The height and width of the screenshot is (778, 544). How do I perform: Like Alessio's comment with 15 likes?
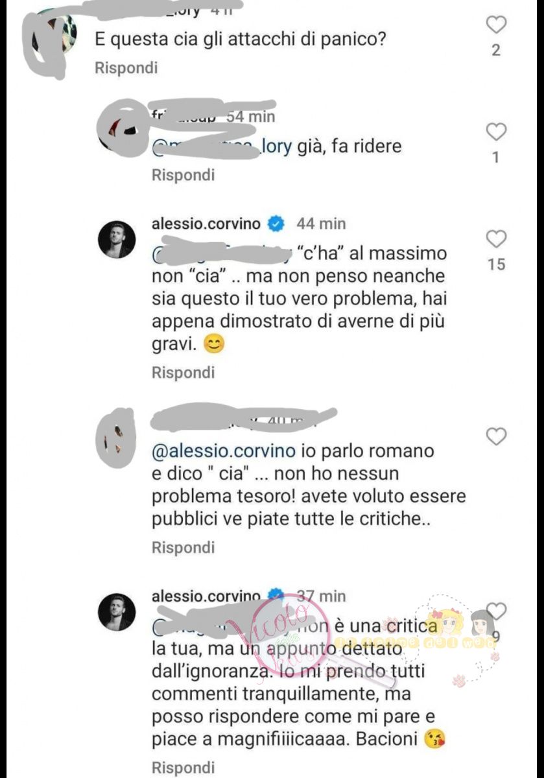pos(496,239)
